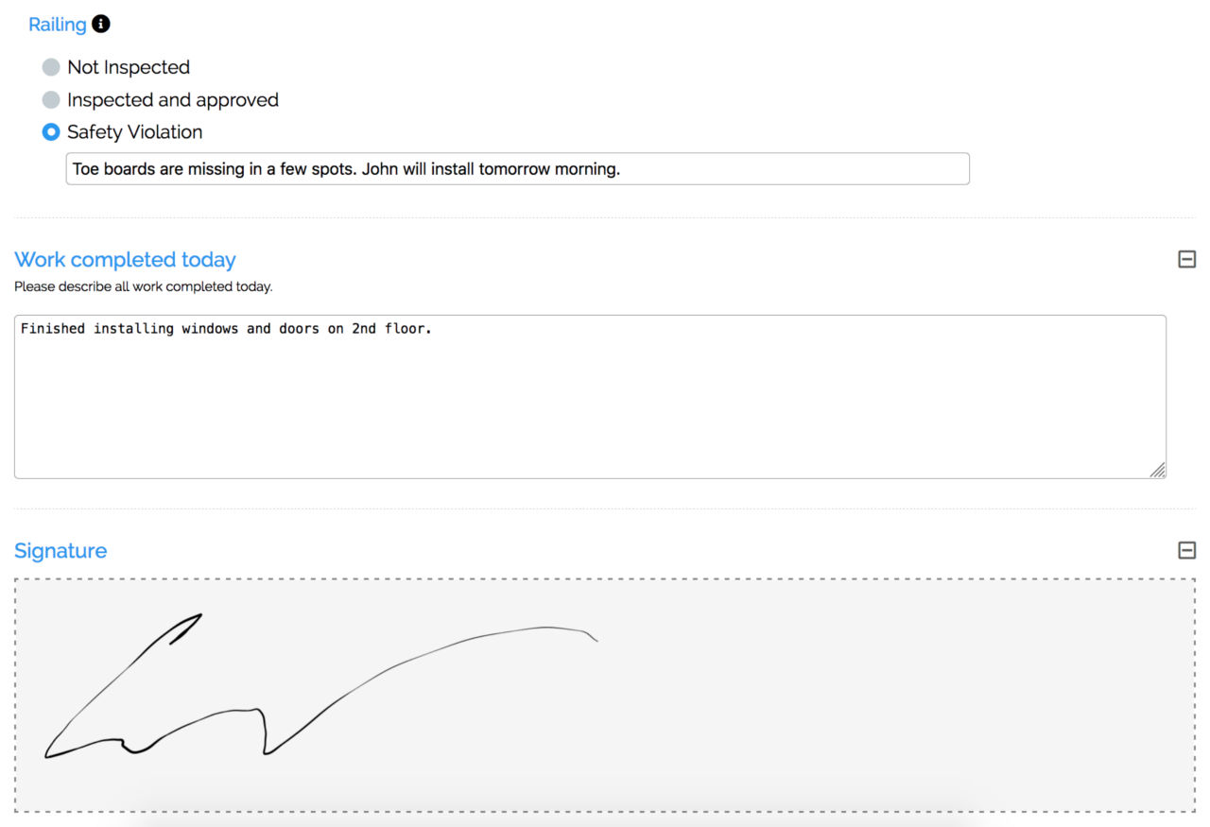Select the Not Inspected radio button
1210x827 pixels.
tap(51, 67)
